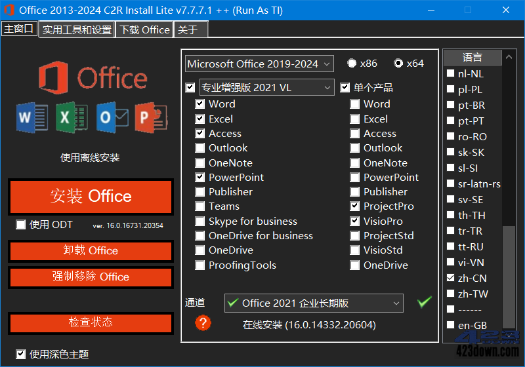Uncheck Word in the suite column

[200, 104]
